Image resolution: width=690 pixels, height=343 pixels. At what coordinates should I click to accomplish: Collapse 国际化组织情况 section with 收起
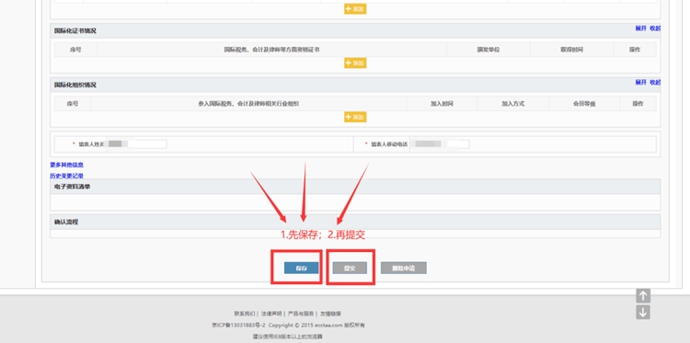655,82
